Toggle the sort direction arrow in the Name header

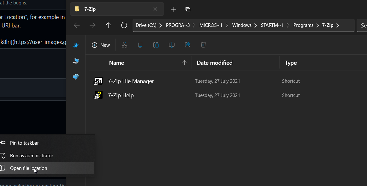[184, 62]
